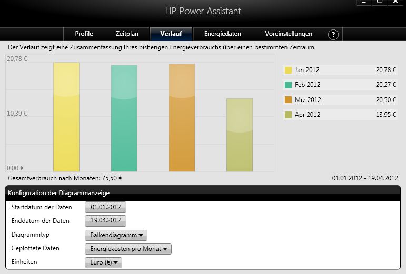Image resolution: width=406 pixels, height=274 pixels.
Task: Select the Verlauf tab
Action: (171, 34)
